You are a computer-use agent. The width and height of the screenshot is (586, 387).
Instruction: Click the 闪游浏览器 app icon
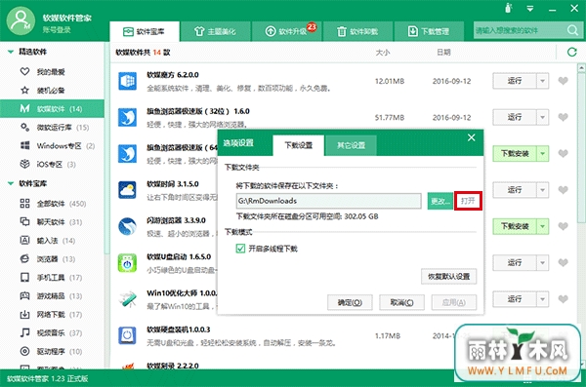click(x=127, y=226)
